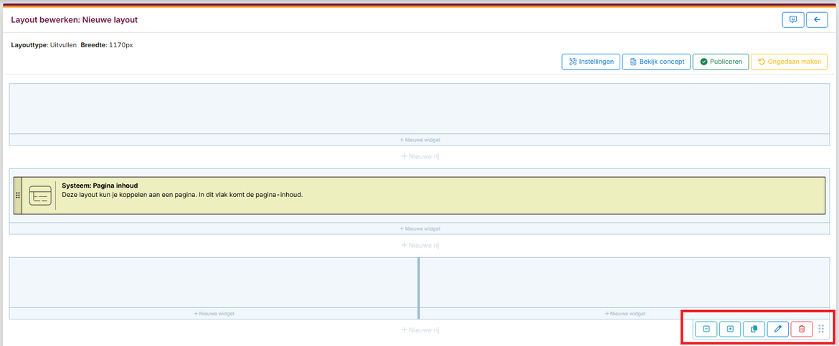Click Nieuwe rij below the top row
The height and width of the screenshot is (346, 839).
click(419, 156)
